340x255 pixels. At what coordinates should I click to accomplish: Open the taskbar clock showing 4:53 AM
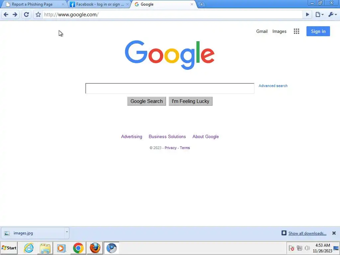322,248
